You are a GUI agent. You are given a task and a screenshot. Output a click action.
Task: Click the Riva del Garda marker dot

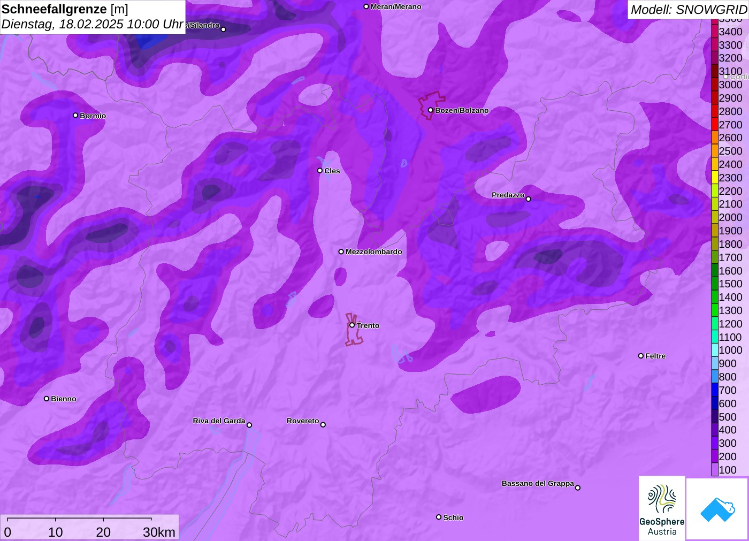pyautogui.click(x=249, y=425)
